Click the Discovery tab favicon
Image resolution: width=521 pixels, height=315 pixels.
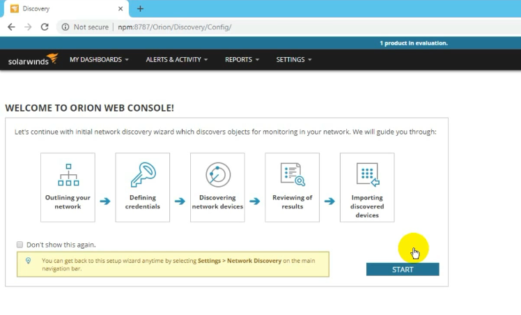pyautogui.click(x=15, y=8)
